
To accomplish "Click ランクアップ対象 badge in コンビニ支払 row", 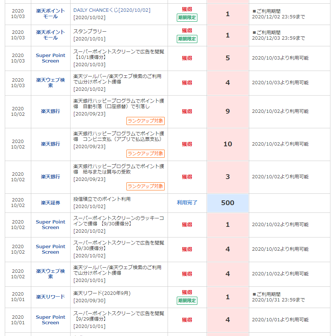I will tap(145, 154).
